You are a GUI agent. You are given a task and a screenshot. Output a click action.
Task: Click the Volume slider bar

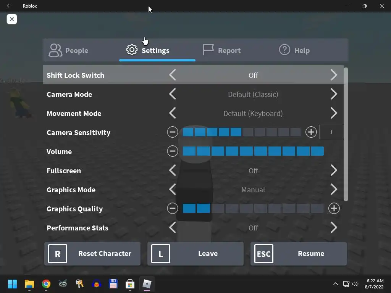pos(254,151)
